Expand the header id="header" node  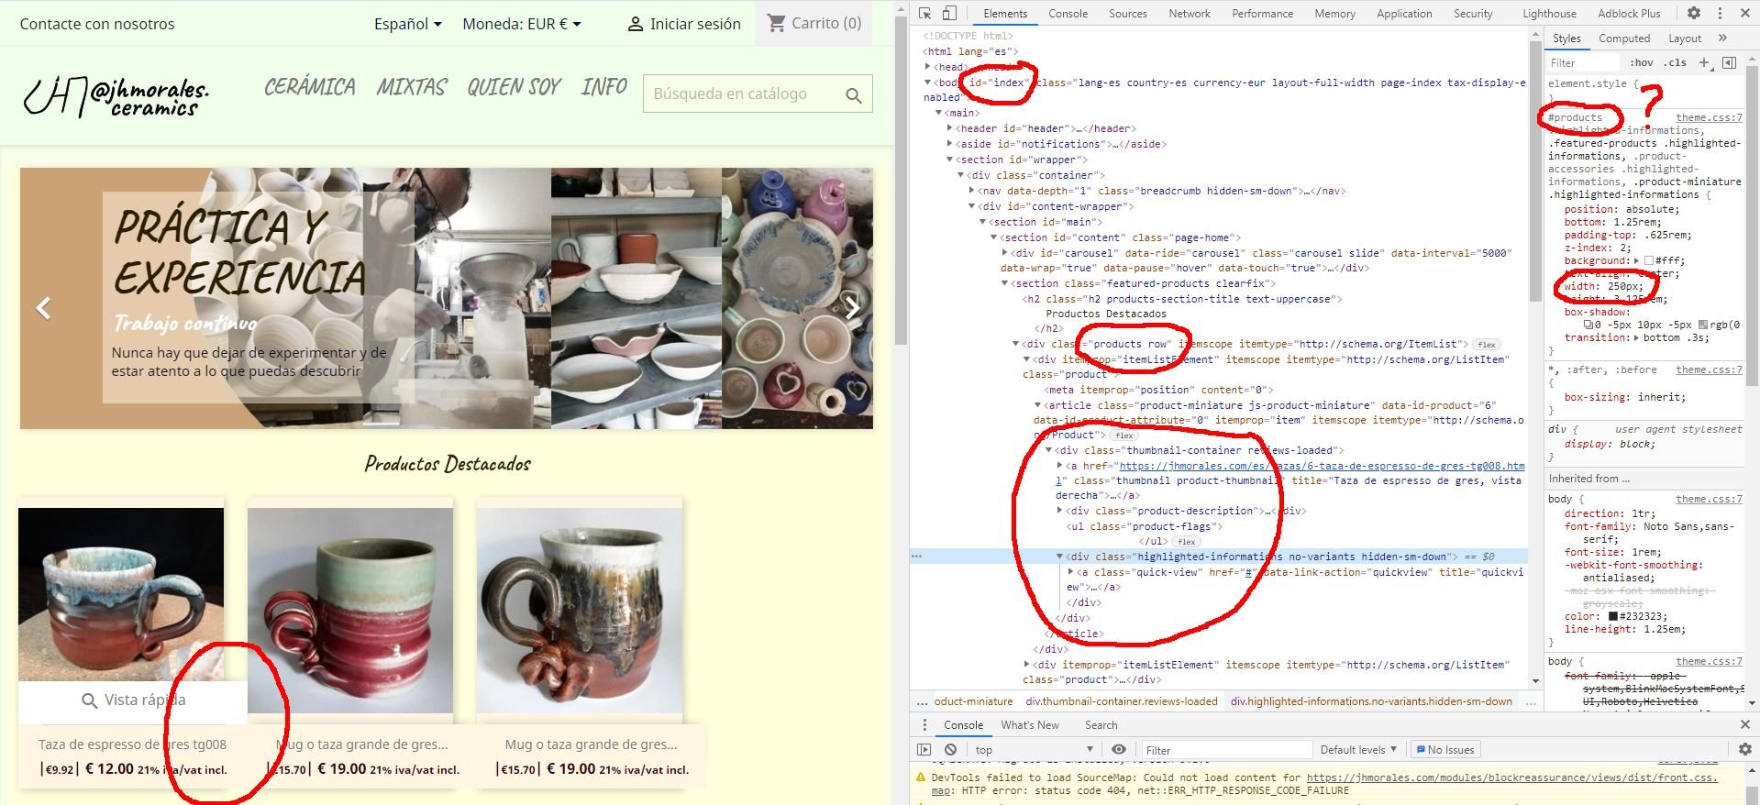(x=949, y=128)
